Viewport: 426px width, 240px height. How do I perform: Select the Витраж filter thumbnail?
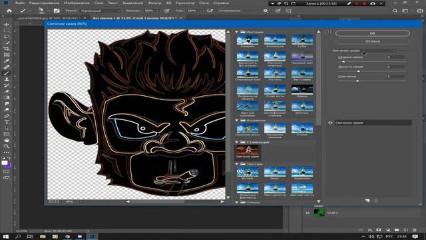[x=247, y=173]
